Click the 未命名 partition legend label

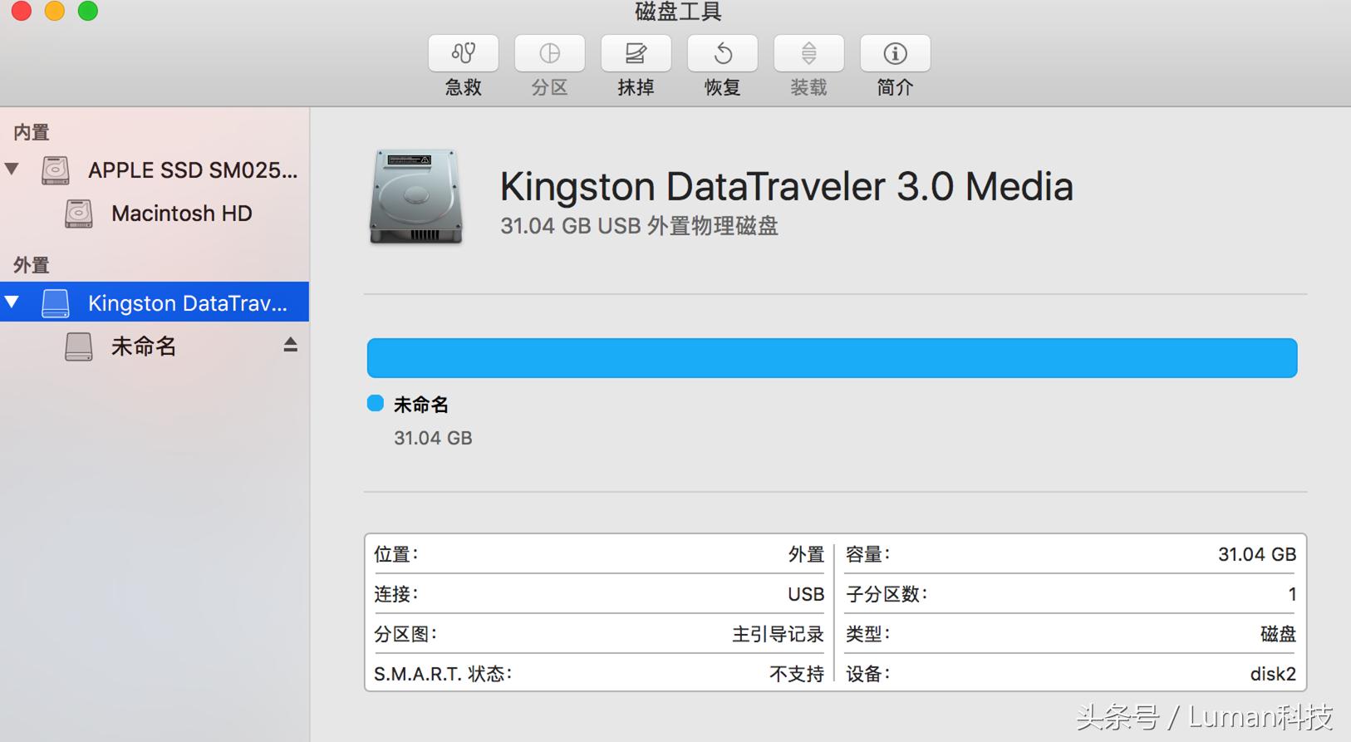coord(421,405)
